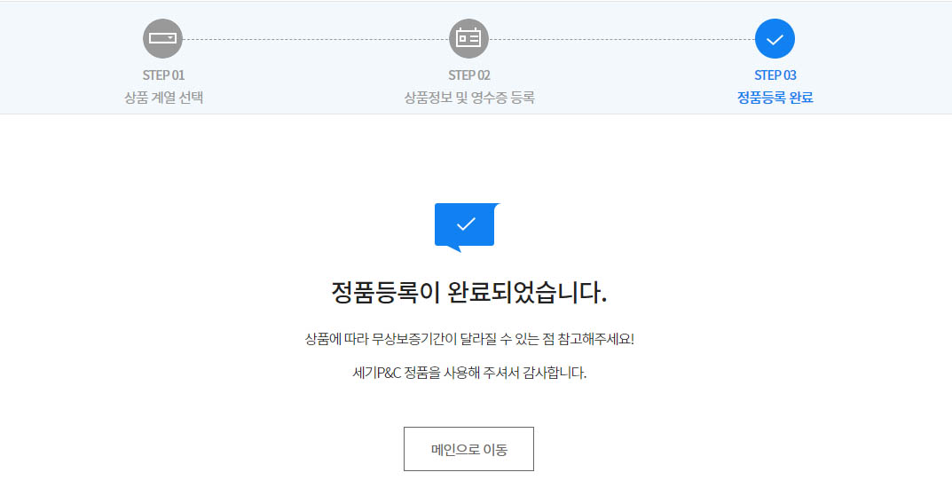The image size is (952, 488).
Task: Click the blue STEP 03 checkmark icon
Action: [775, 39]
